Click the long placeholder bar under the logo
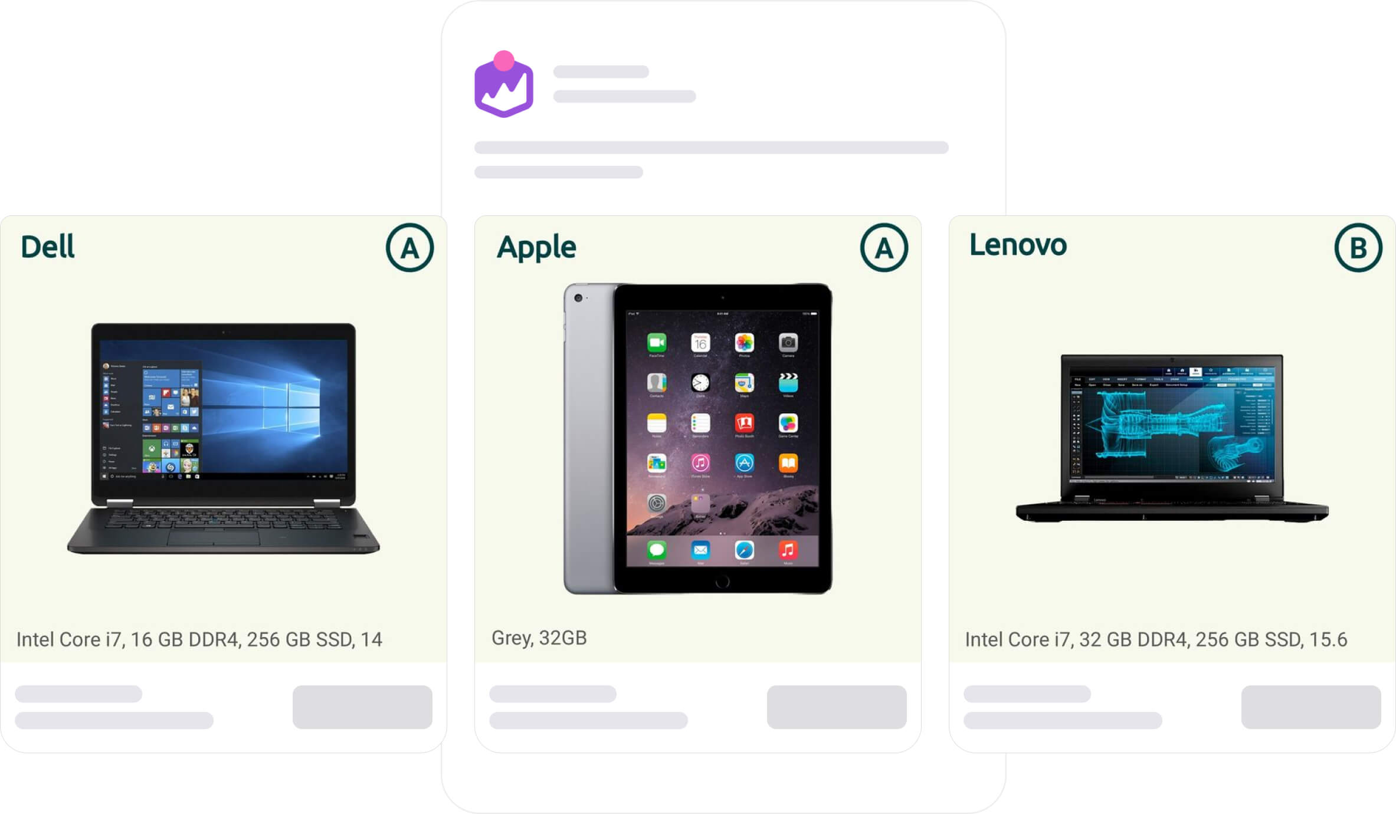 711,147
